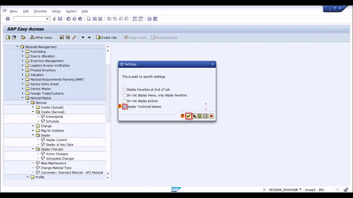Image resolution: width=353 pixels, height=198 pixels.
Task: Collapse the Materials Management node
Action: click(x=17, y=47)
